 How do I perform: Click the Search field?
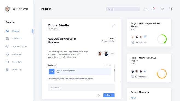point(123,9)
